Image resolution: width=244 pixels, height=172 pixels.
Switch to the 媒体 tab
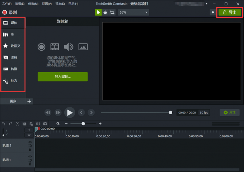pyautogui.click(x=13, y=23)
